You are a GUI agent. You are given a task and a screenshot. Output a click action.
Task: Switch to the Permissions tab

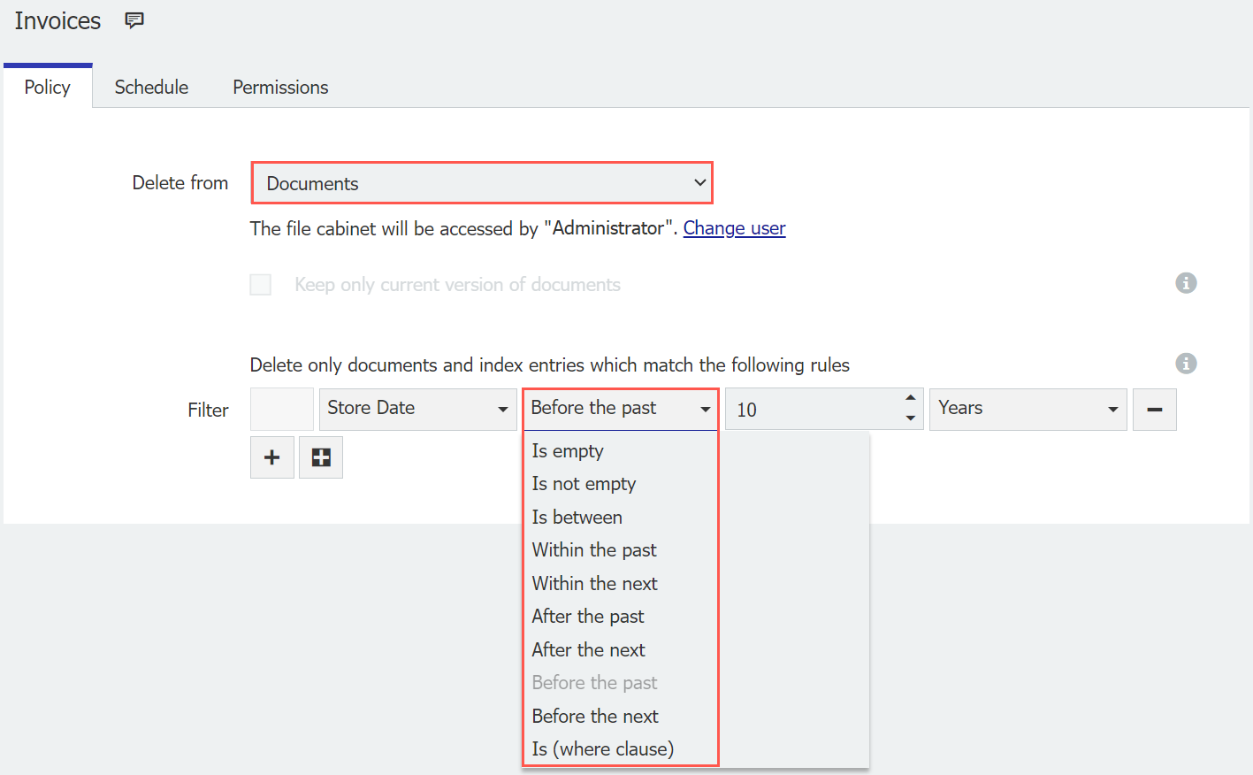tap(279, 87)
